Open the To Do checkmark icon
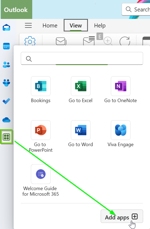Screen dimensions: 150x229 (x=6, y=101)
